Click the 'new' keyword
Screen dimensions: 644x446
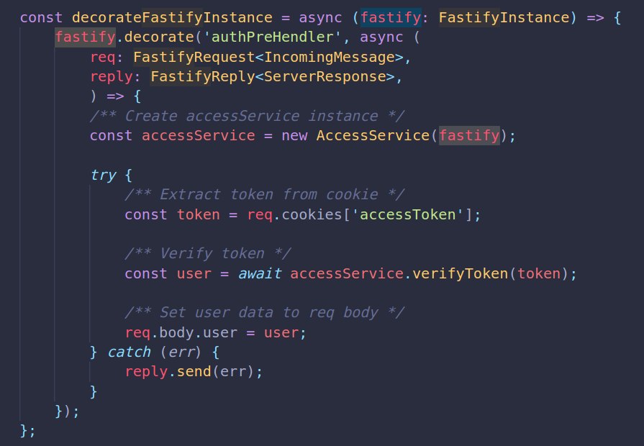click(294, 135)
